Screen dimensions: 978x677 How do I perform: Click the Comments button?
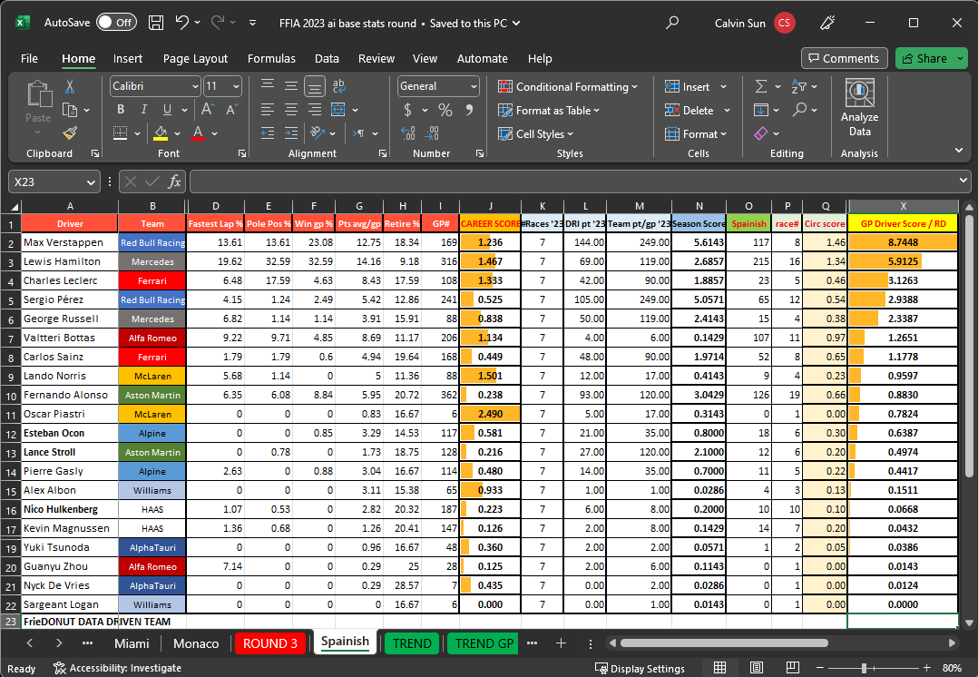pyautogui.click(x=844, y=58)
